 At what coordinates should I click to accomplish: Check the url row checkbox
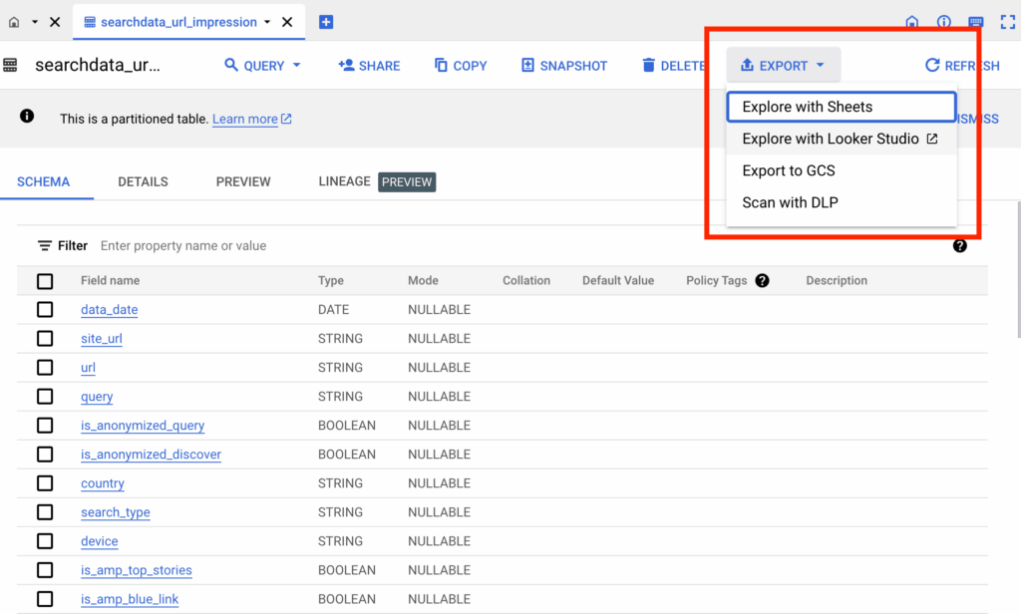click(45, 367)
